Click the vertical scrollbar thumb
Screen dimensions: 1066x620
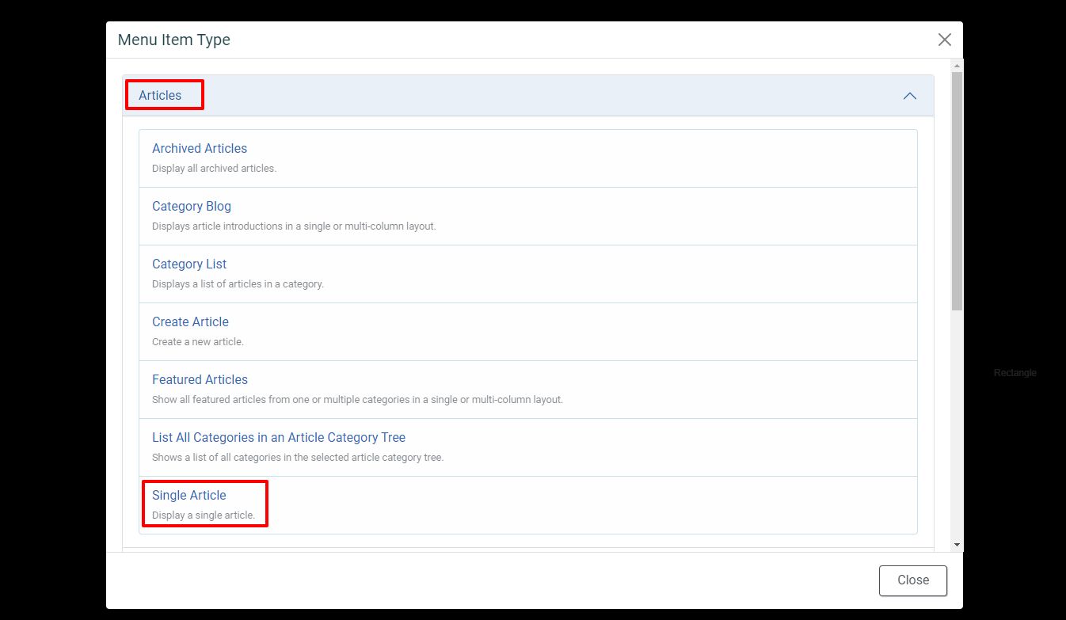pos(957,190)
